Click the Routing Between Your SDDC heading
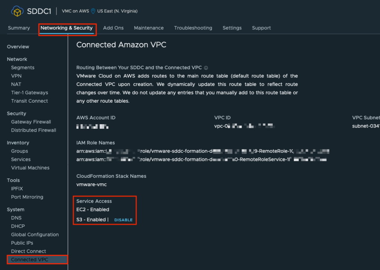The image size is (380, 270). 139,68
